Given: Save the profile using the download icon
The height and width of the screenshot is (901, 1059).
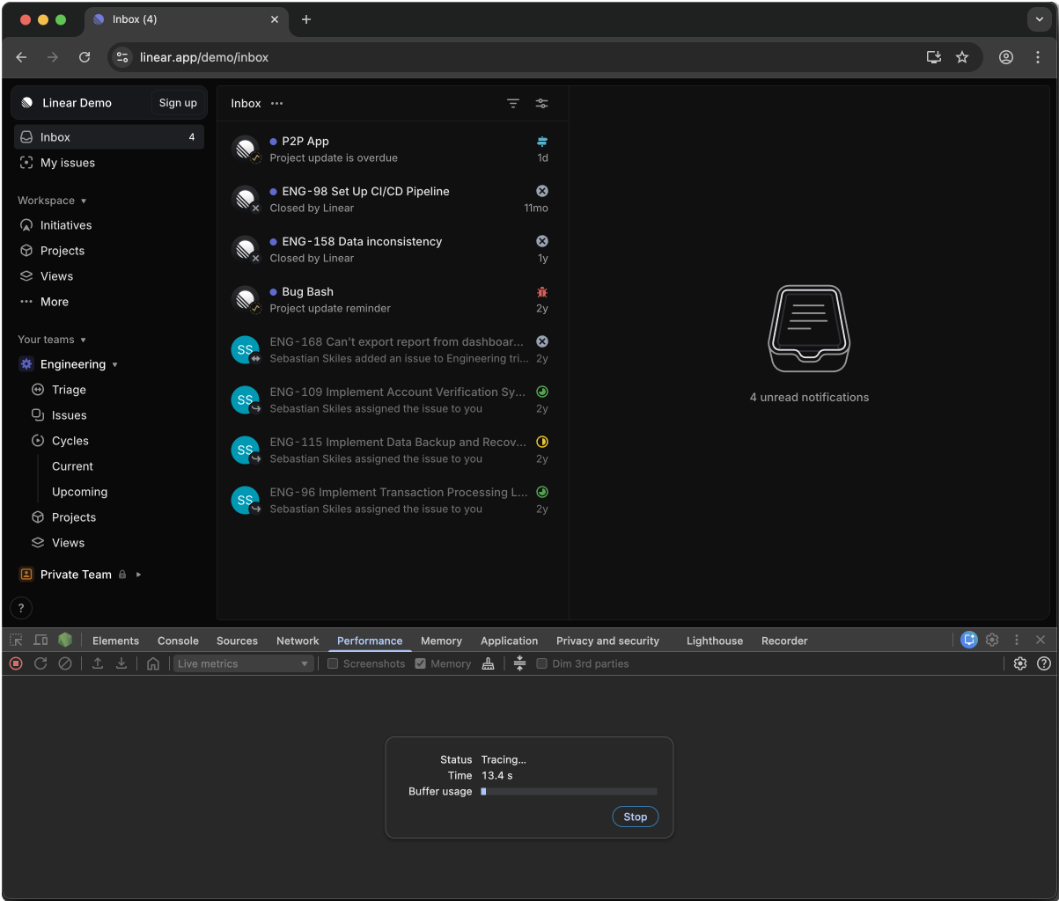Looking at the screenshot, I should click(121, 663).
